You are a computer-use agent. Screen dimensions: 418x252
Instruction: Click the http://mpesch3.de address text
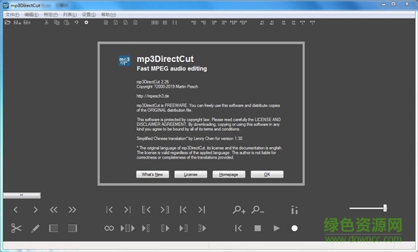tap(153, 96)
